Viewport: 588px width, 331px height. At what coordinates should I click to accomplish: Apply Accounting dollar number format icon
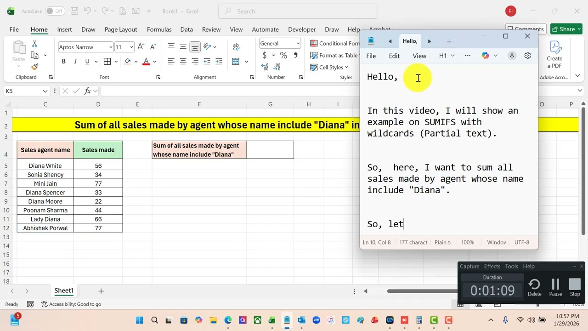pos(265,55)
